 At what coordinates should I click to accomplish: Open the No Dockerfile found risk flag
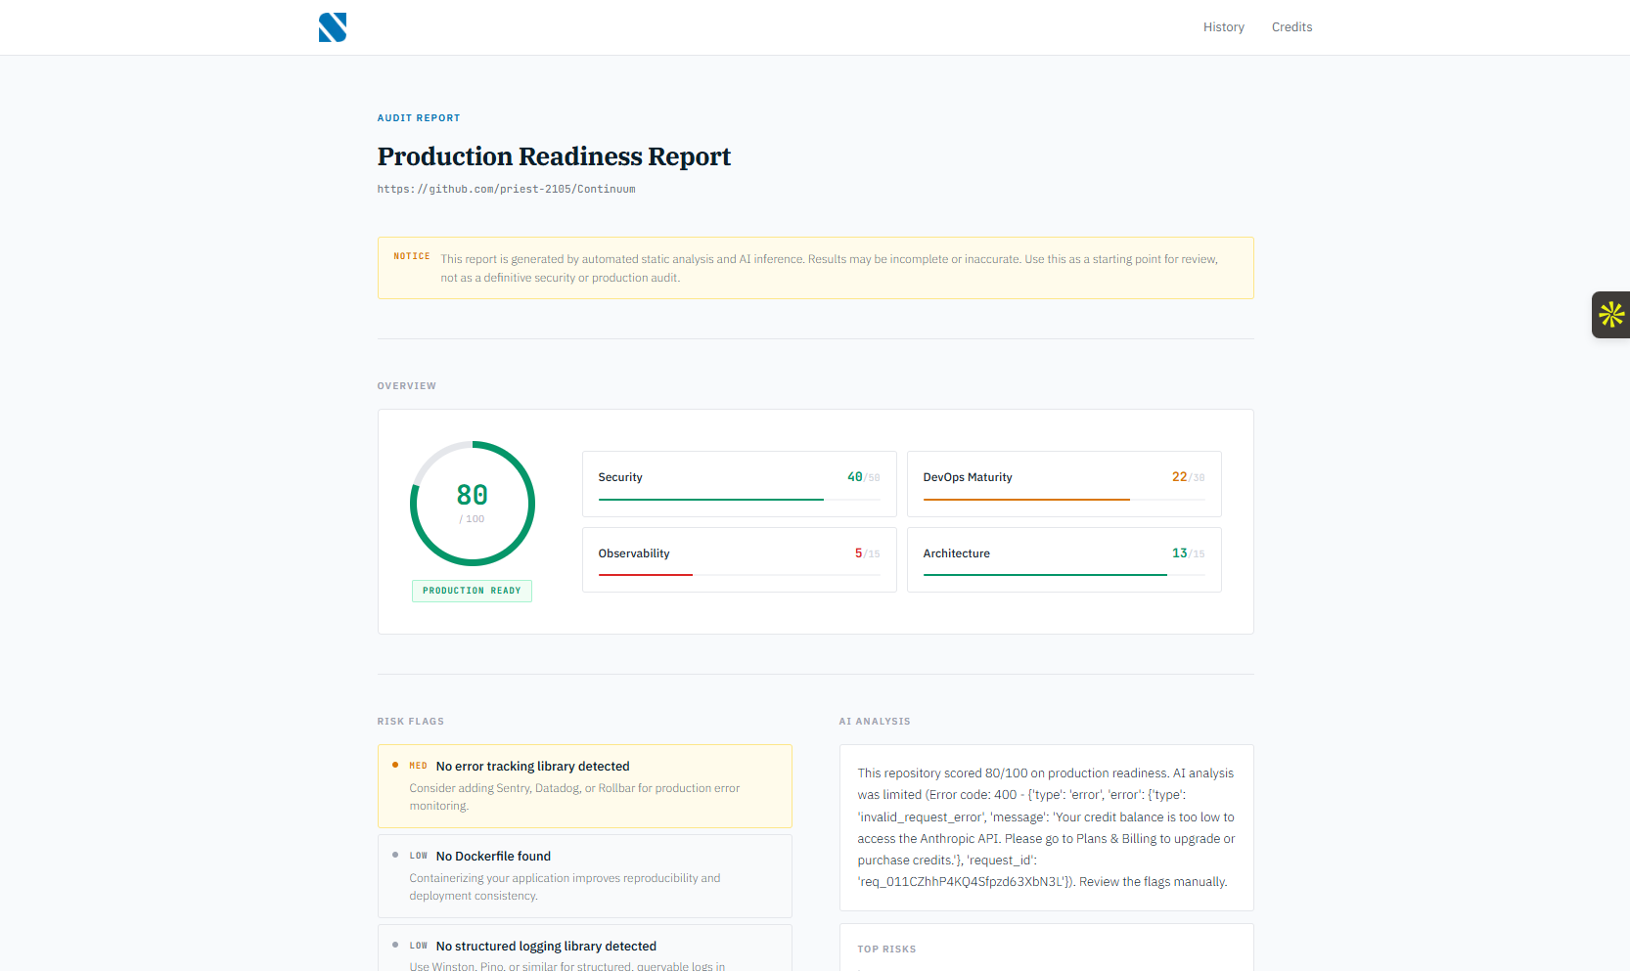[x=584, y=875]
